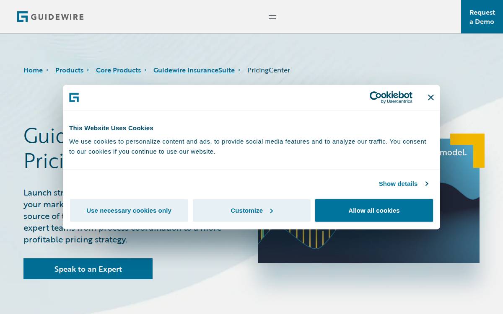Expand Show details in cookie dialog

tap(403, 184)
